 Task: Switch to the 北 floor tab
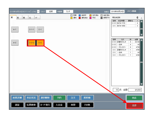[31, 18]
